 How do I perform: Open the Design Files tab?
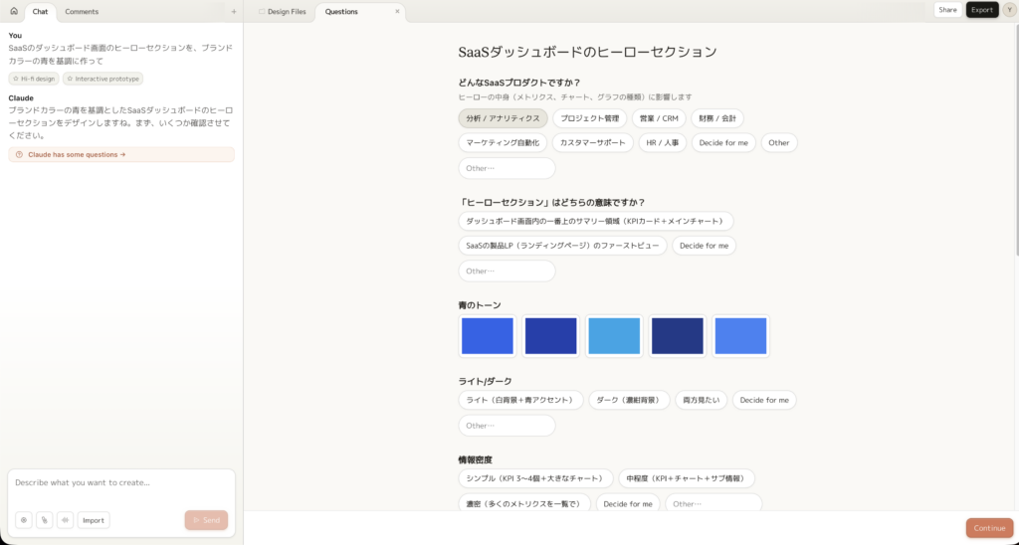pos(282,12)
